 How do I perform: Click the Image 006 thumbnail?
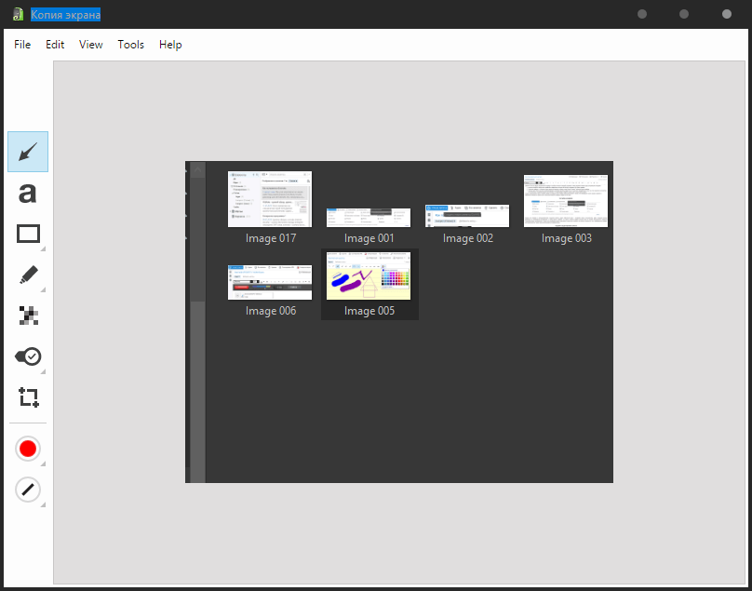click(270, 282)
